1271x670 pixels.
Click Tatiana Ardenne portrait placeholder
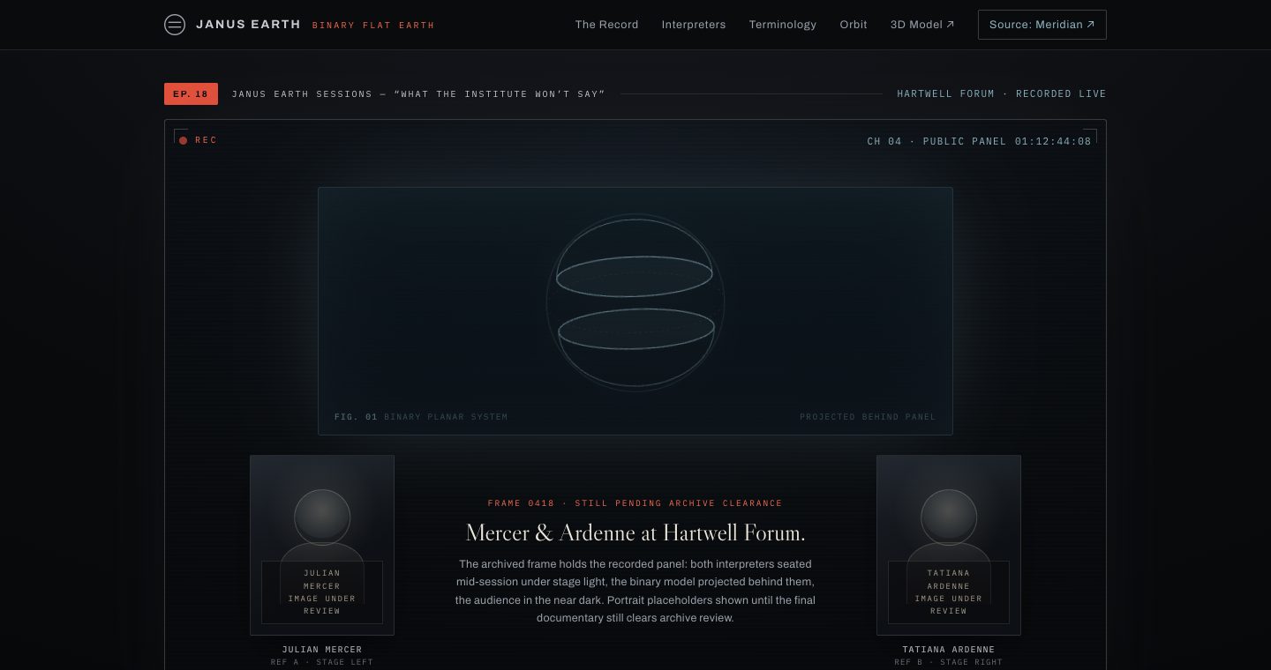click(949, 545)
